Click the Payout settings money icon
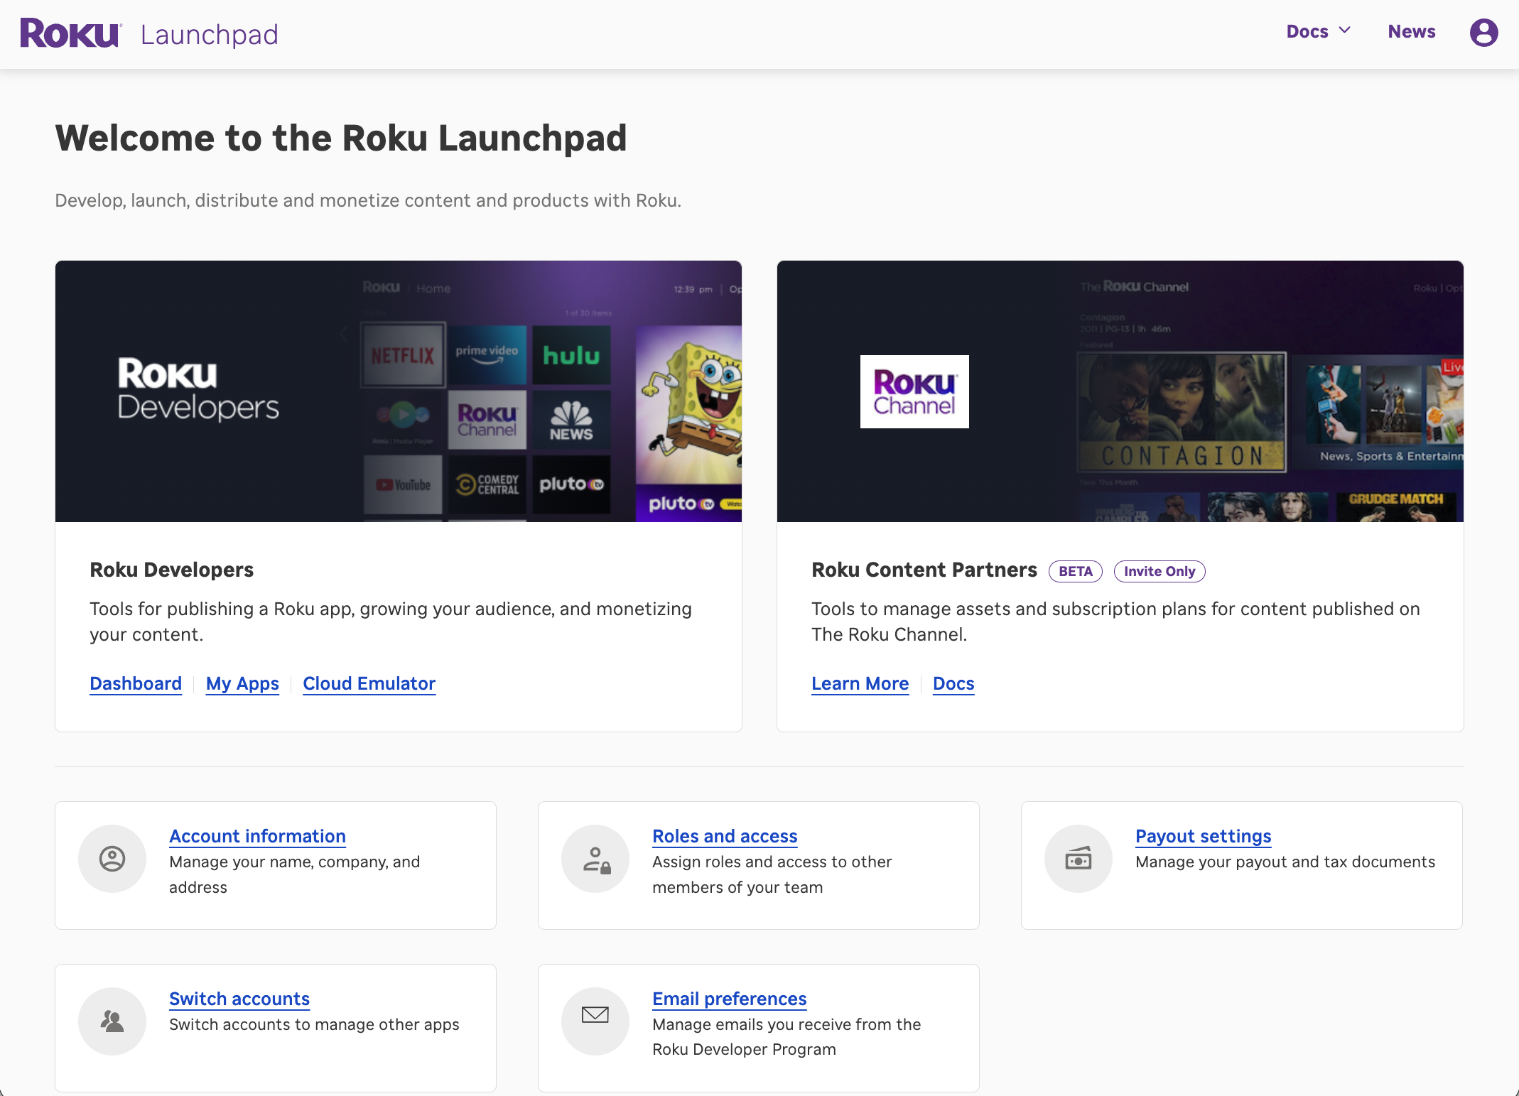 pyautogui.click(x=1079, y=859)
